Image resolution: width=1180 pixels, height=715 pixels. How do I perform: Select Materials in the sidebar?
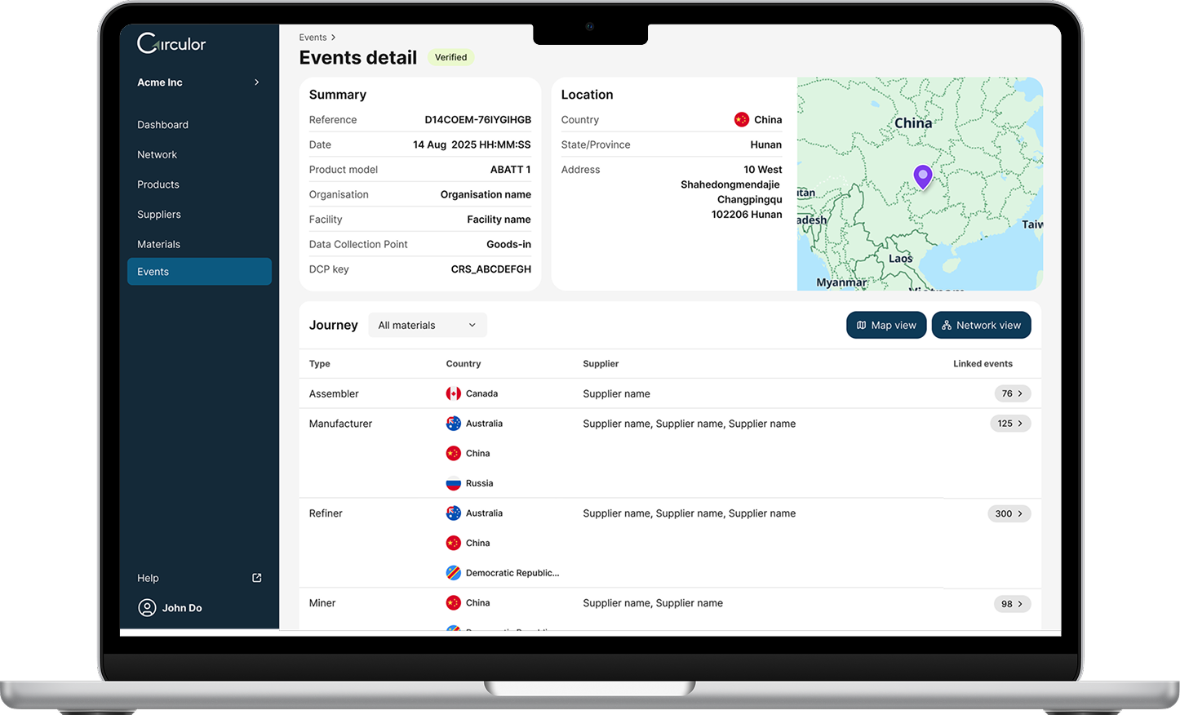(158, 244)
